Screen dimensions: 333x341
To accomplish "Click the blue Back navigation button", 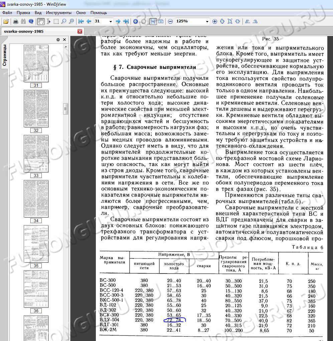I will [x=136, y=21].
